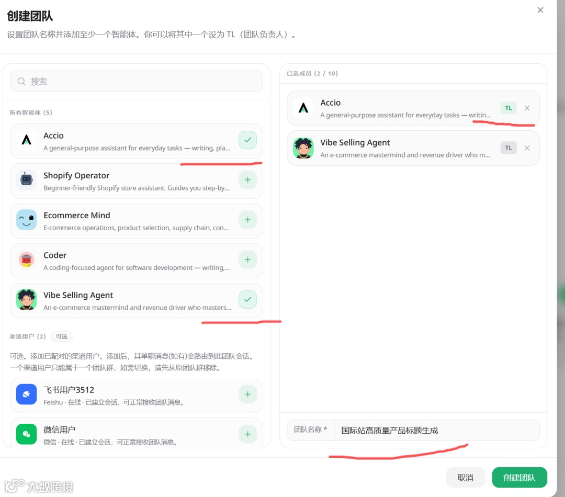Click the 团队名称 input field
This screenshot has height=497, width=565.
437,431
